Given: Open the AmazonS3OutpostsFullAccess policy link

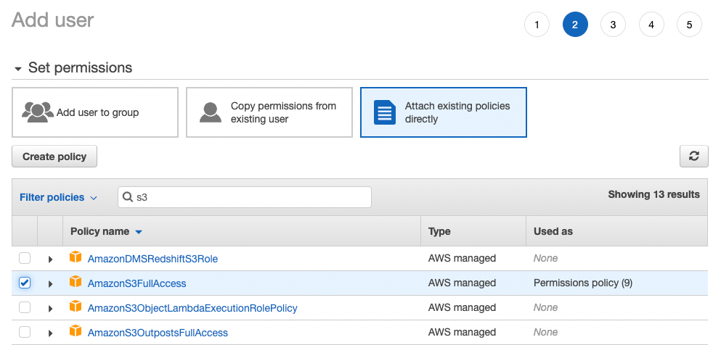Looking at the screenshot, I should click(x=158, y=333).
